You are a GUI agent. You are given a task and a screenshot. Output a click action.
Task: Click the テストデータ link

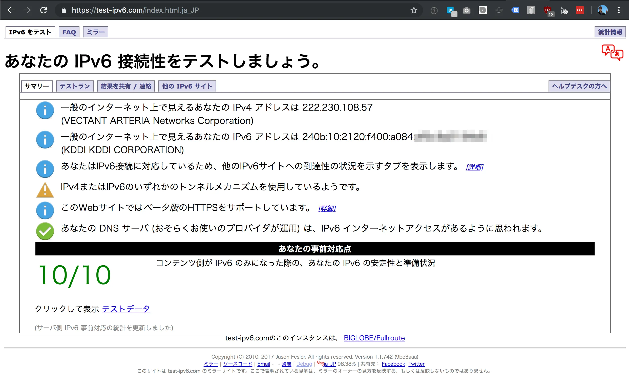(x=126, y=309)
